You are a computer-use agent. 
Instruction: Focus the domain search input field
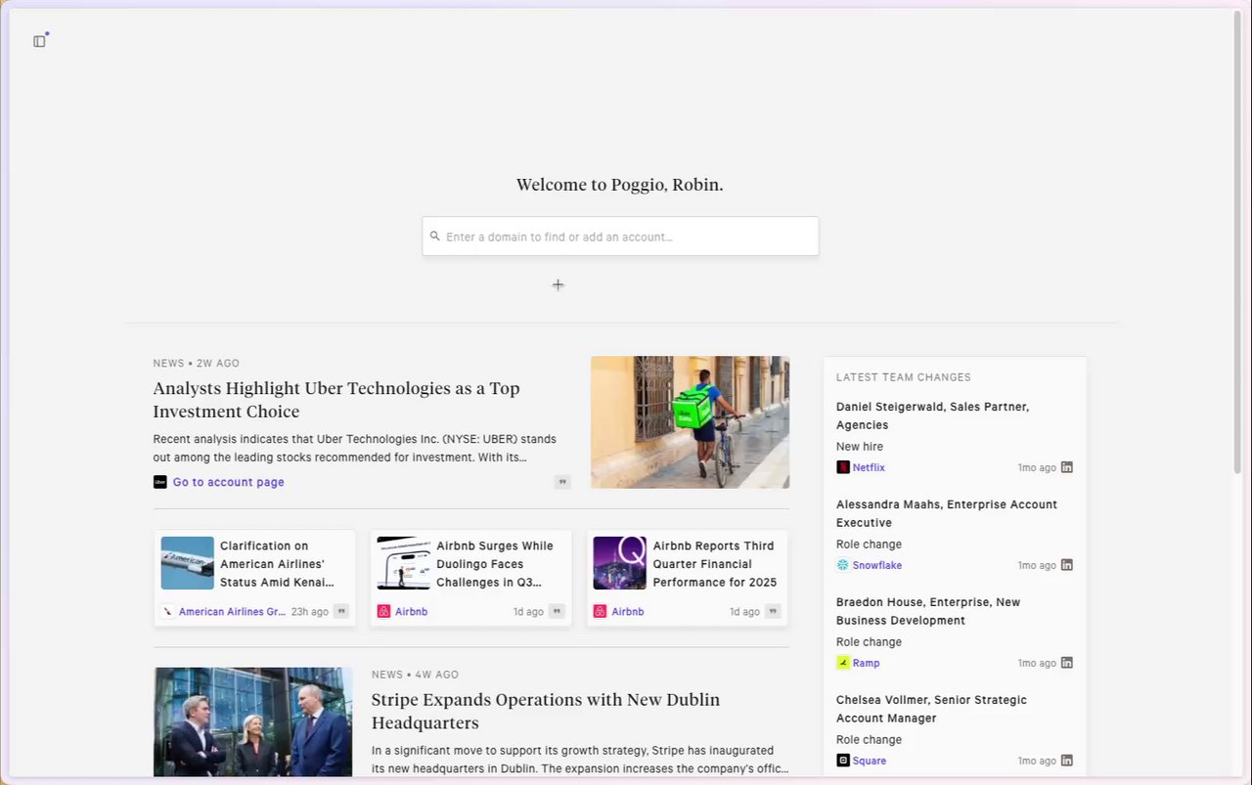pos(620,237)
